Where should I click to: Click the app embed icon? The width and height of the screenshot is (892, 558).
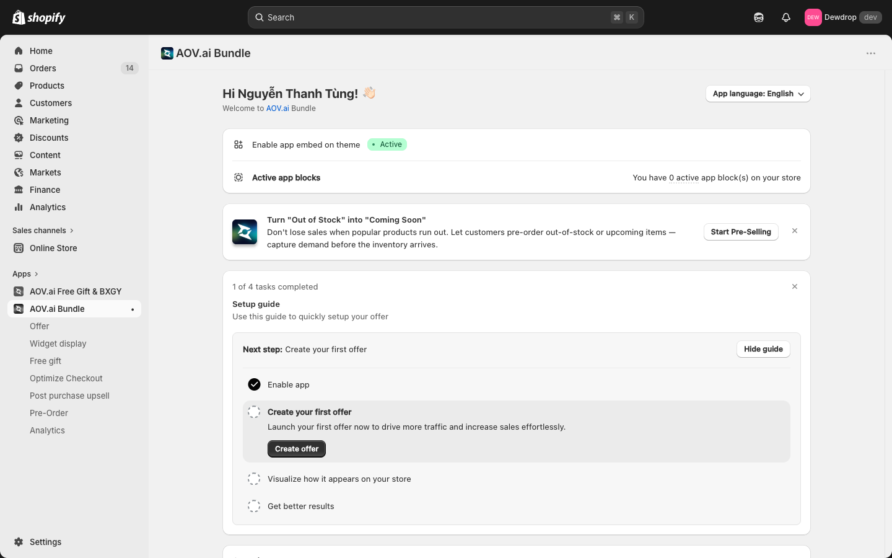point(238,144)
